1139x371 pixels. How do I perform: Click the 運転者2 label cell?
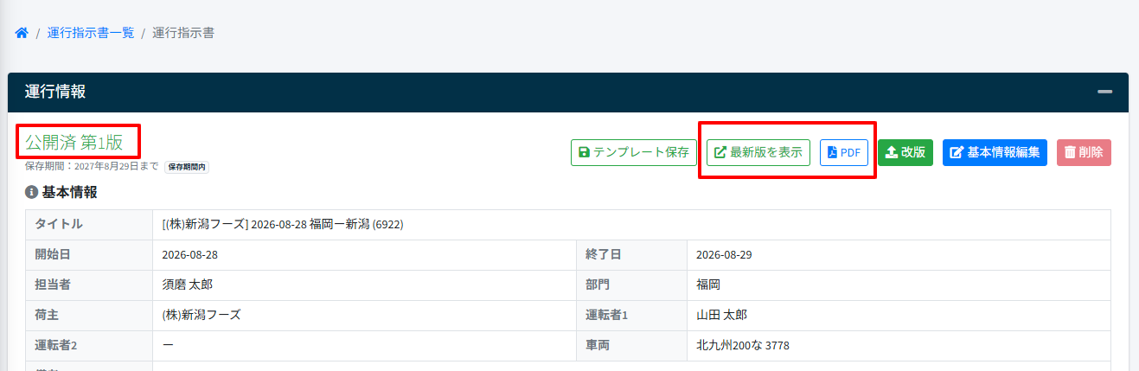[x=89, y=345]
